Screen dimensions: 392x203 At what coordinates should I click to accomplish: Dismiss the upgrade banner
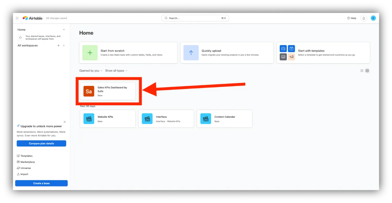tap(65, 122)
